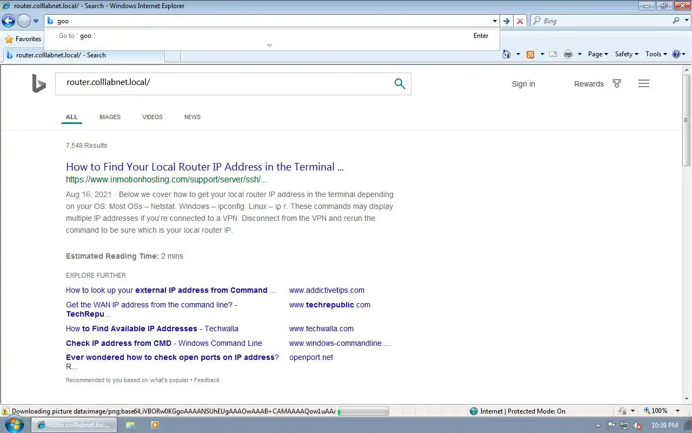Show hidden tray icons arrow
Screen dimensions: 692x433
click(598, 425)
